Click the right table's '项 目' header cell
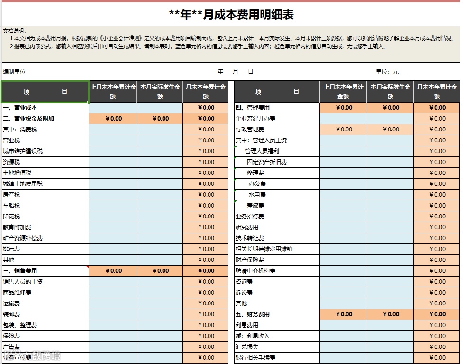464x364 pixels. click(x=277, y=92)
